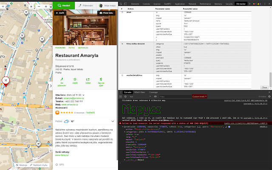Switch to DevTools Performance tab
The image size is (272, 170).
[x=205, y=4]
